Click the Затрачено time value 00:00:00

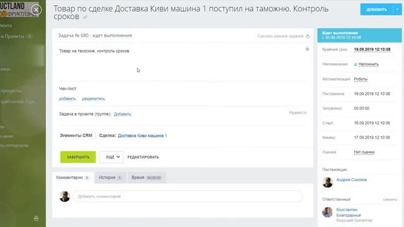362,108
